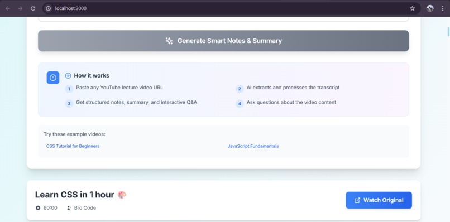
Task: Click step 4 number badge
Action: click(x=240, y=104)
